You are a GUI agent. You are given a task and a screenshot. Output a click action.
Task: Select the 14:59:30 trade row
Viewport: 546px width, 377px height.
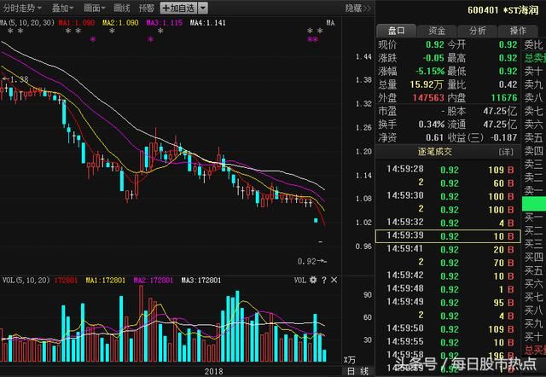[448, 196]
